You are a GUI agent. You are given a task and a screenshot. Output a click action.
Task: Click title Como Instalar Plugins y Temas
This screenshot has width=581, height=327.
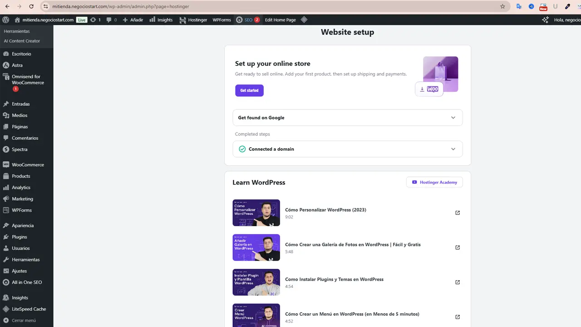point(334,279)
